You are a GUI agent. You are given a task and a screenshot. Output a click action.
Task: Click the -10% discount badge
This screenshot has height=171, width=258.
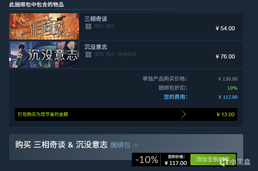click(x=146, y=160)
